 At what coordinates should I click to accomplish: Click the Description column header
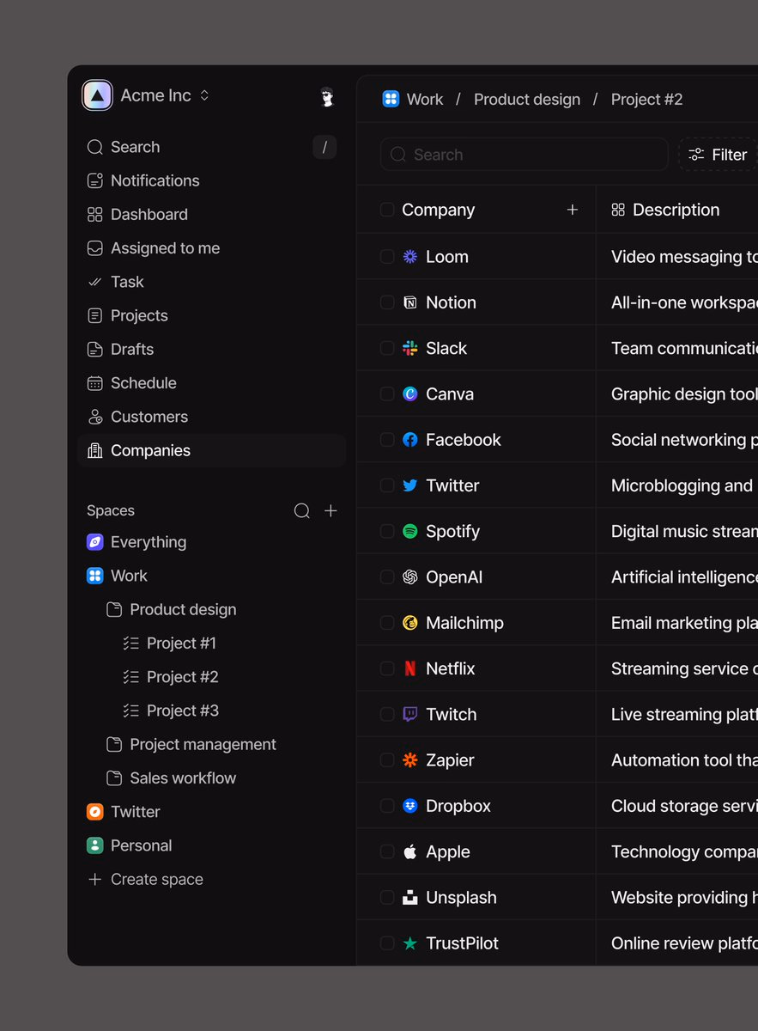(x=666, y=210)
